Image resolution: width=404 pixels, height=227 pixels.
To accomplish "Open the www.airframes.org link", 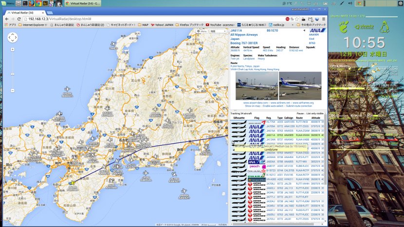I will 303,103.
